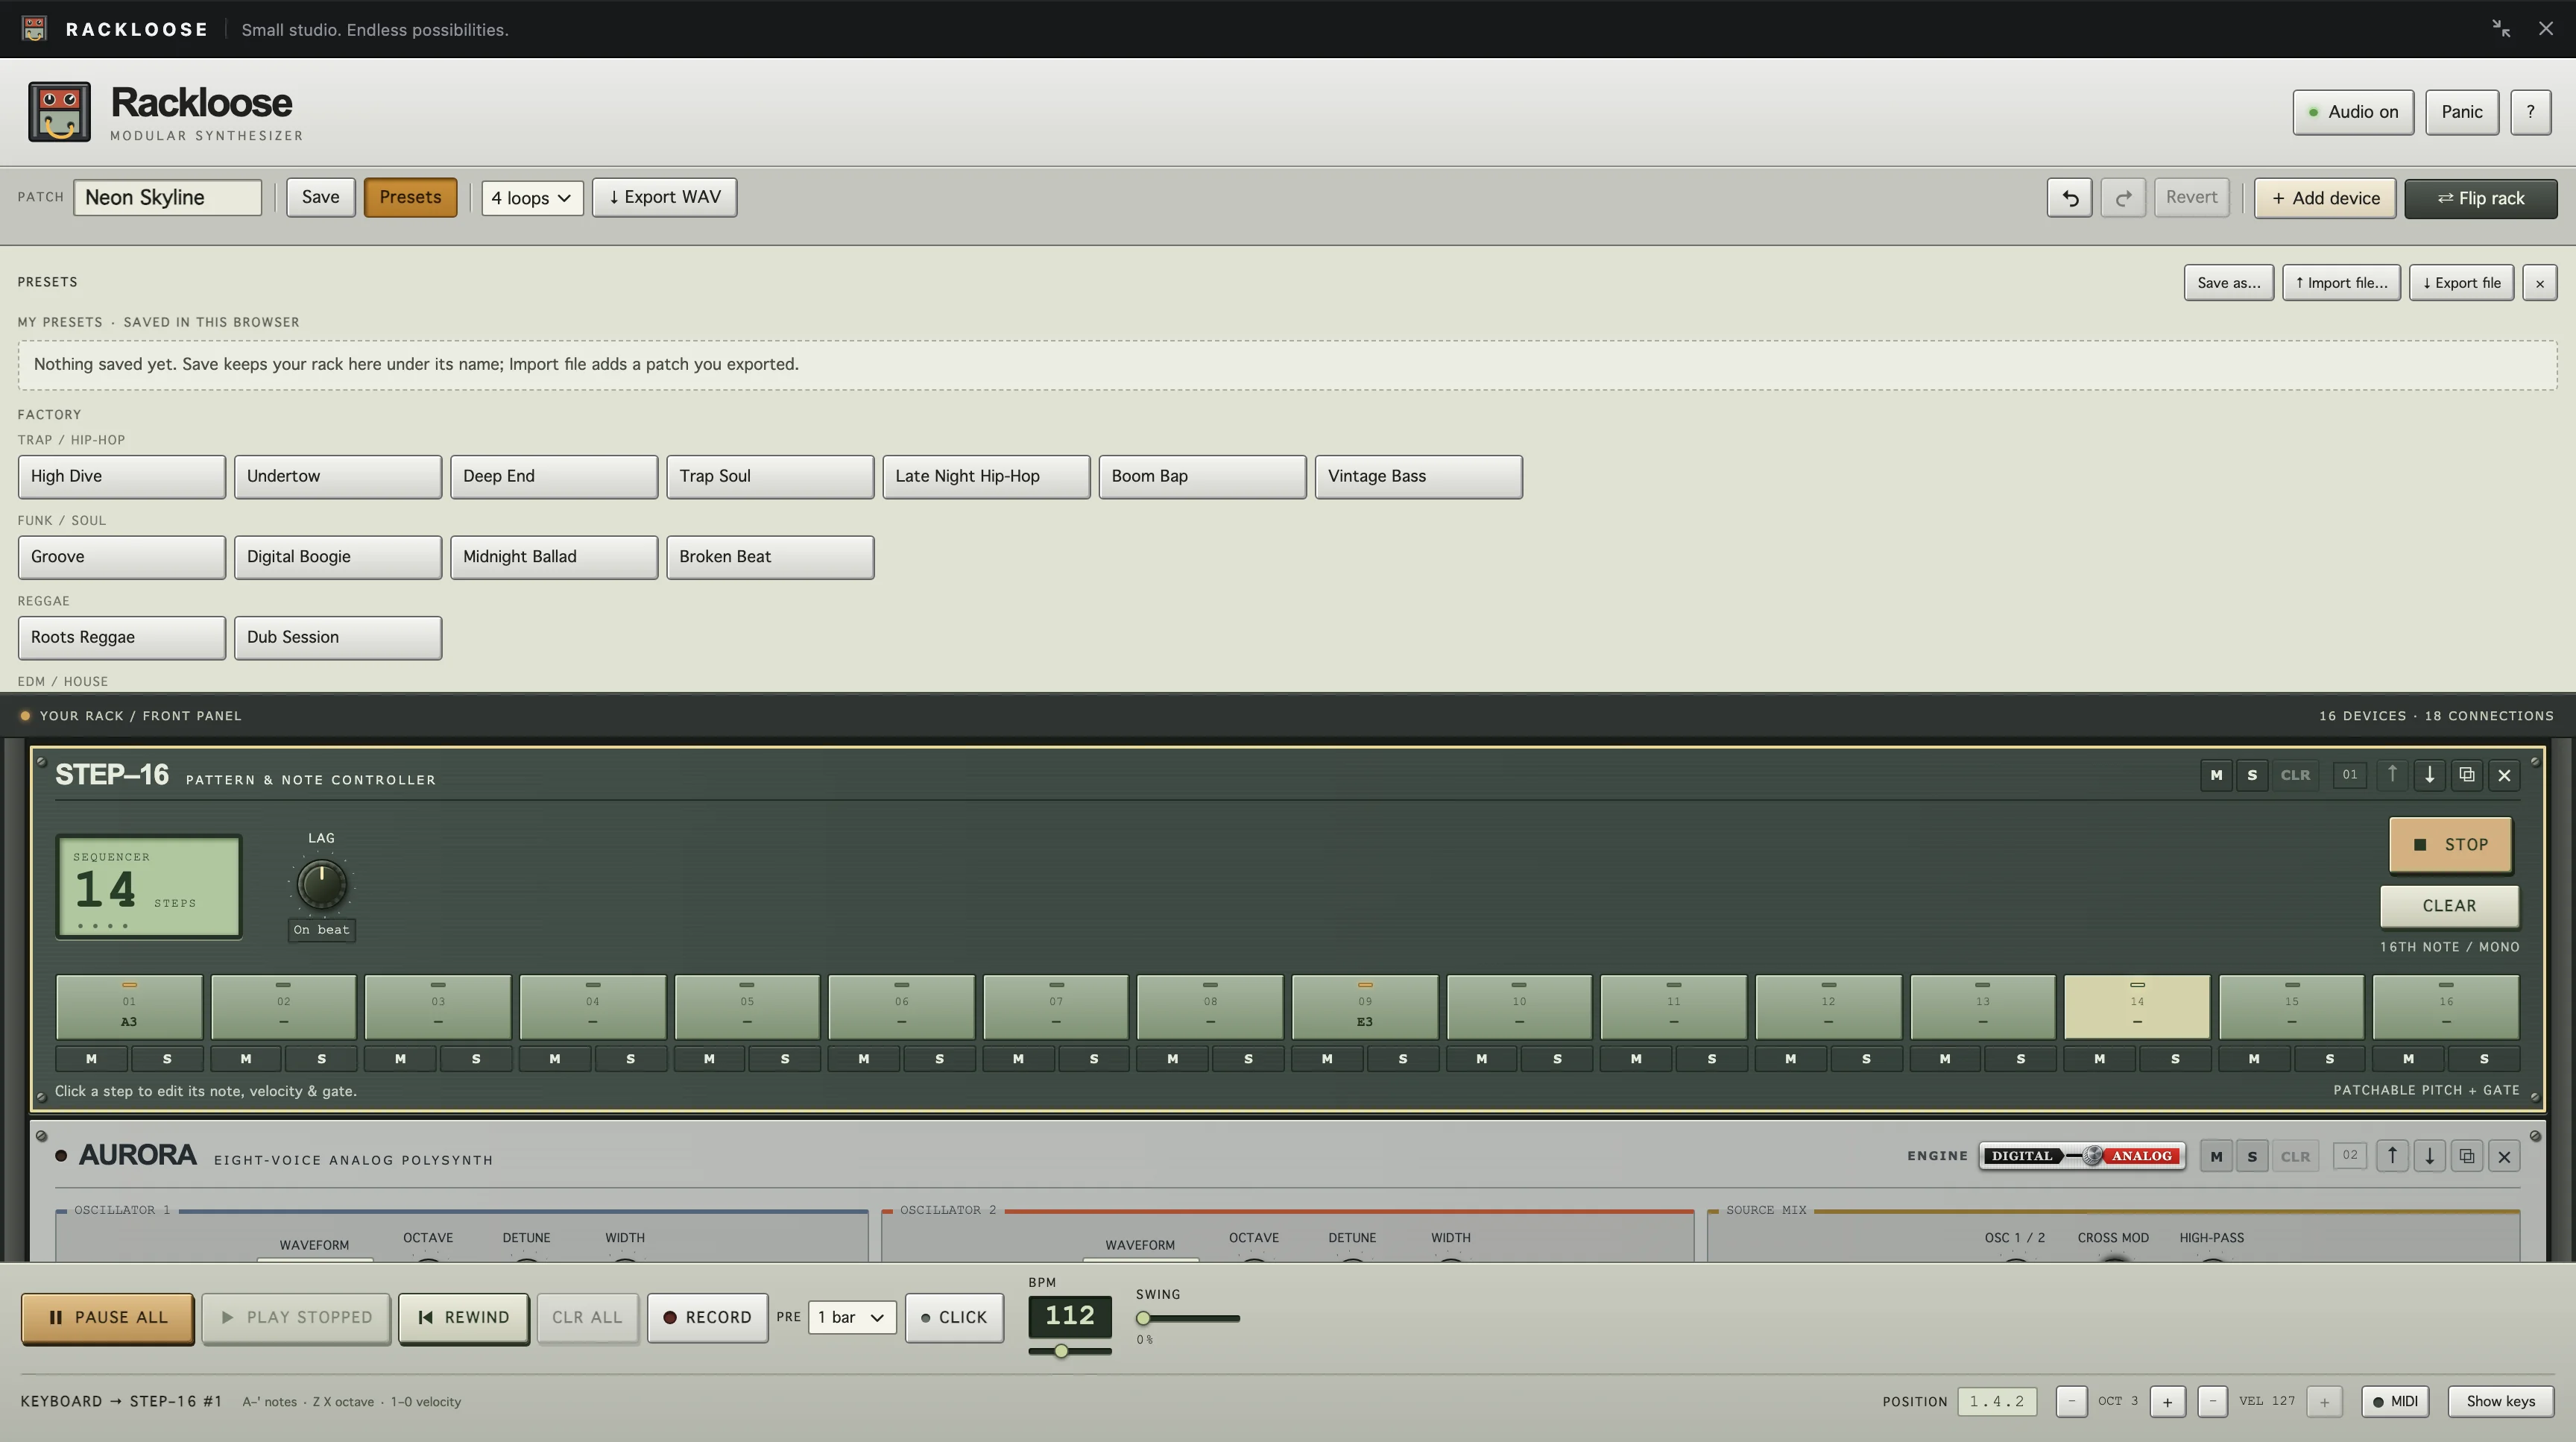Click the BPM slider under 112
This screenshot has width=2576, height=1442.
(x=1069, y=1351)
